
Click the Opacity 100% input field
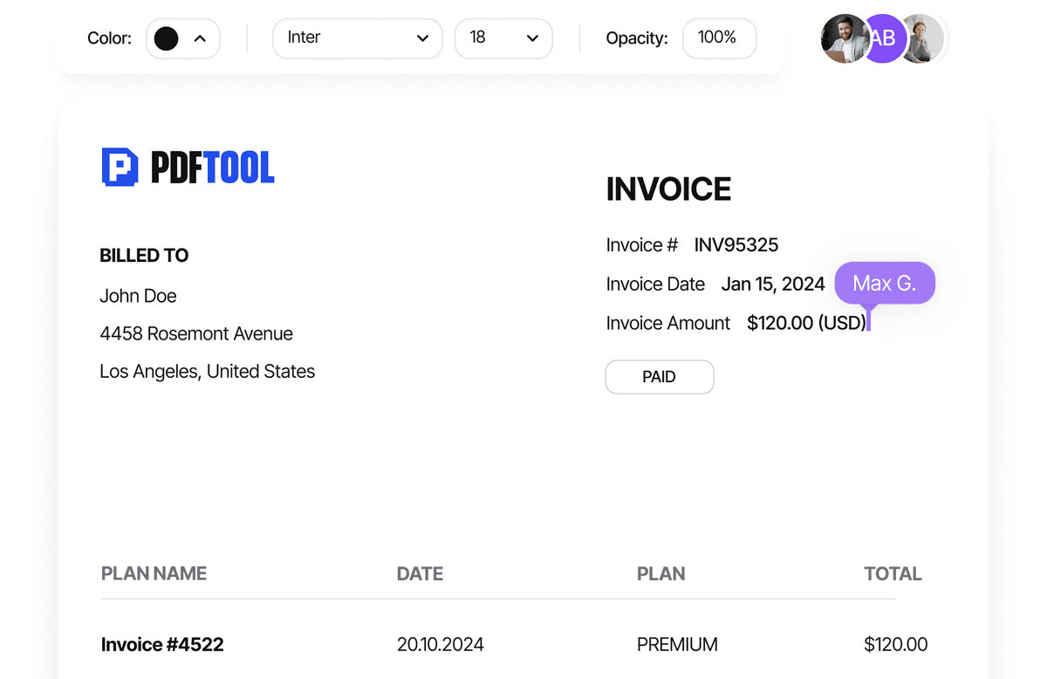click(x=718, y=38)
